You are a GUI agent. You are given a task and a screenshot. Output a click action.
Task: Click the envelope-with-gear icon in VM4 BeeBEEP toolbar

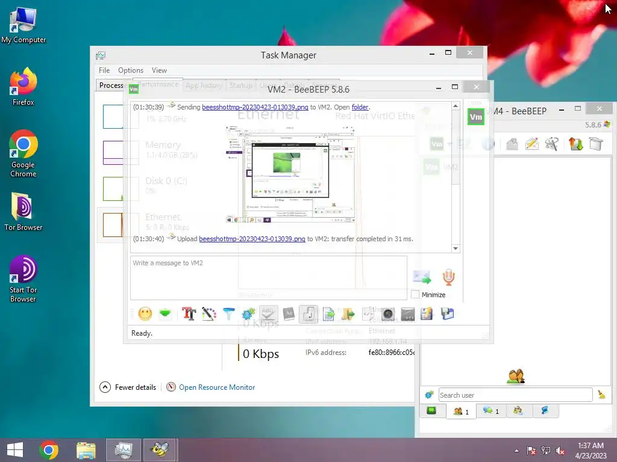pyautogui.click(x=512, y=144)
